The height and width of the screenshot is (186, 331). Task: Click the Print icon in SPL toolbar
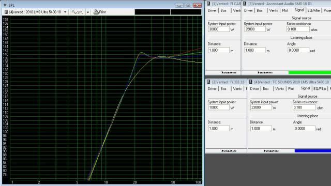click(x=96, y=12)
